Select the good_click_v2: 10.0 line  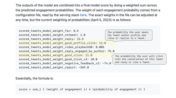pos(58,59)
